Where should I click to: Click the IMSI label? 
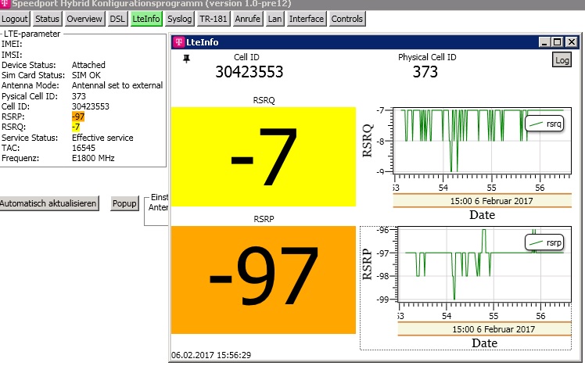point(12,55)
